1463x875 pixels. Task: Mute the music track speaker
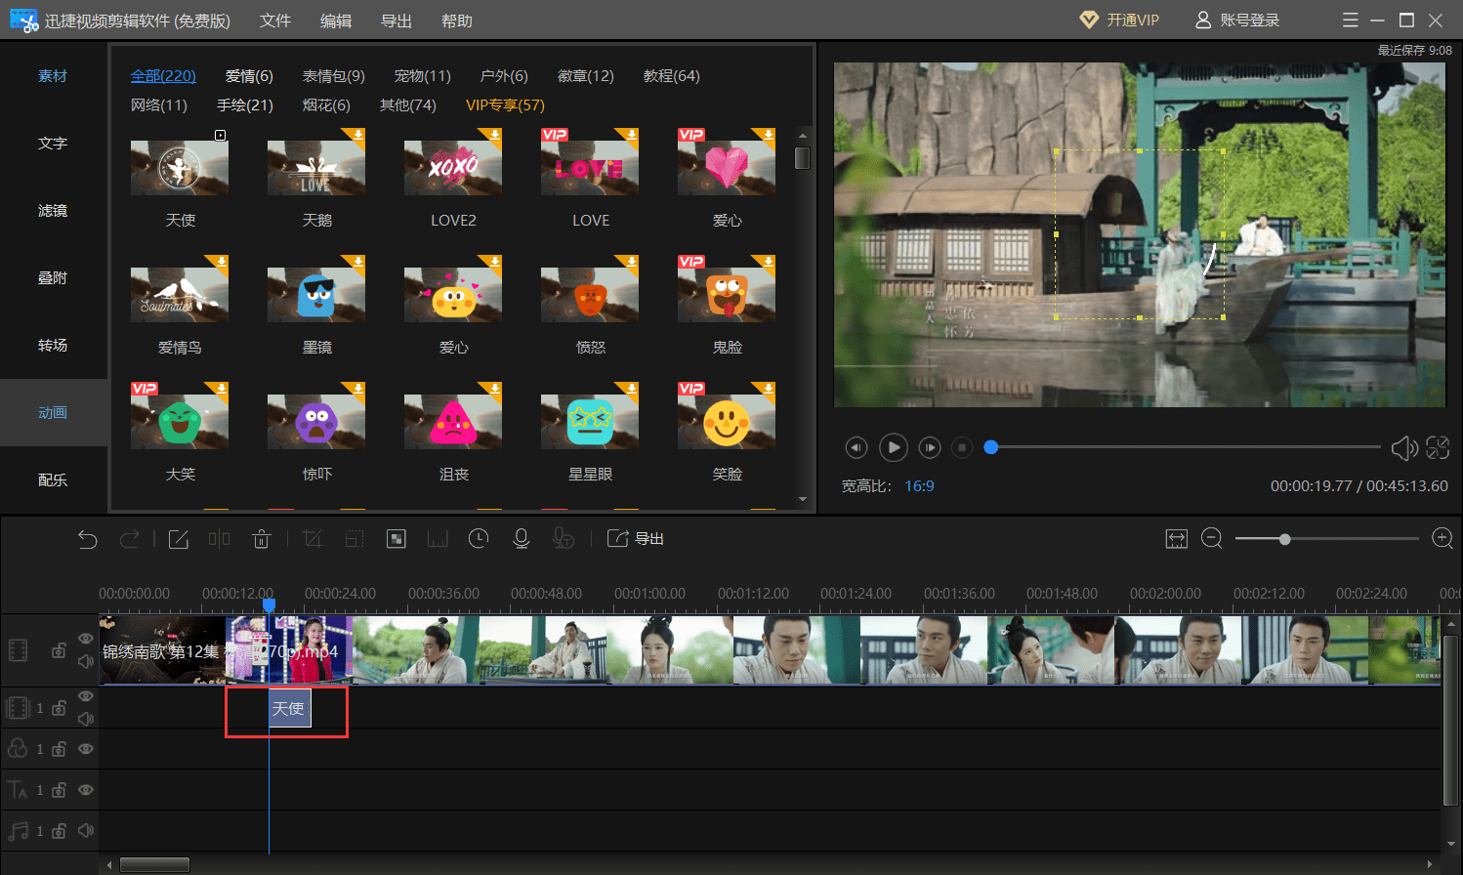pos(86,831)
